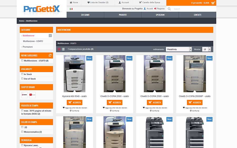Check Monocromatico (2) filter
The height and width of the screenshot is (148, 237).
(22, 132)
